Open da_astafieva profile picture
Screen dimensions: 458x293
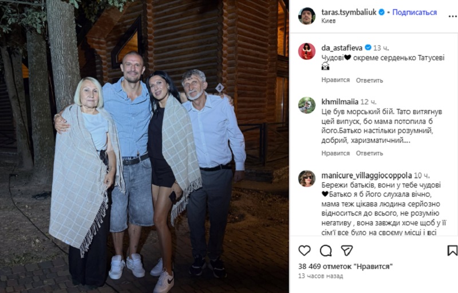(x=307, y=51)
